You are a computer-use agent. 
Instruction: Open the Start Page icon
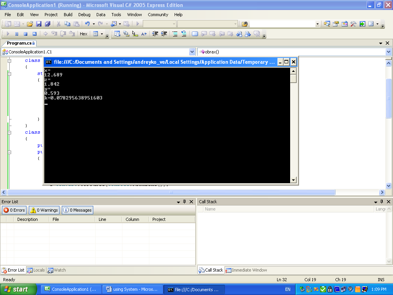click(x=362, y=24)
